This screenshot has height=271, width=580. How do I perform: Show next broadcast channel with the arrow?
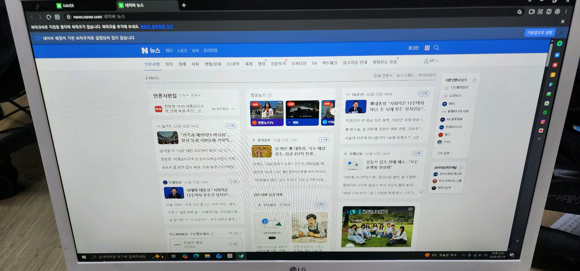[334, 112]
